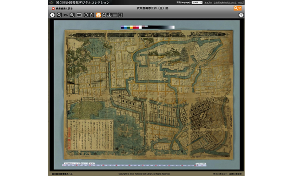Click the 9% zoom level text
293x176 pixels.
point(65,15)
